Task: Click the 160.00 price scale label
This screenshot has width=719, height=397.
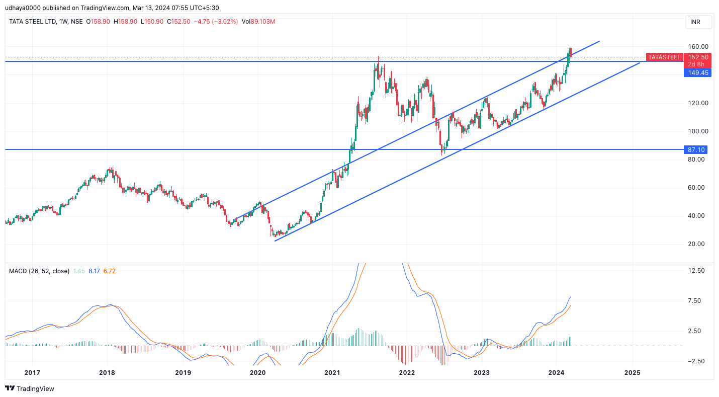Action: pos(698,47)
